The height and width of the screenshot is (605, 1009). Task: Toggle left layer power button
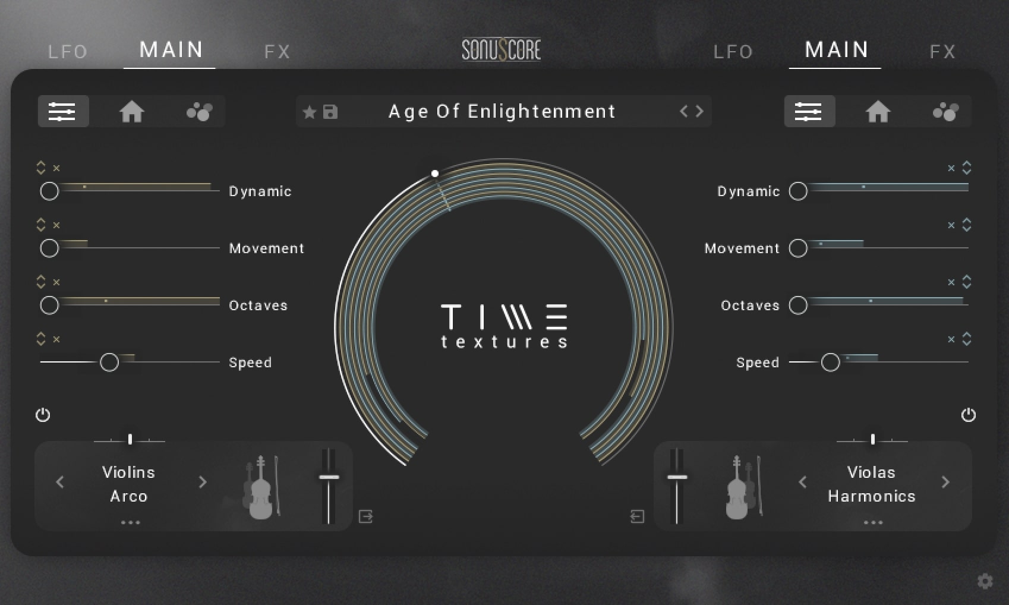point(43,415)
